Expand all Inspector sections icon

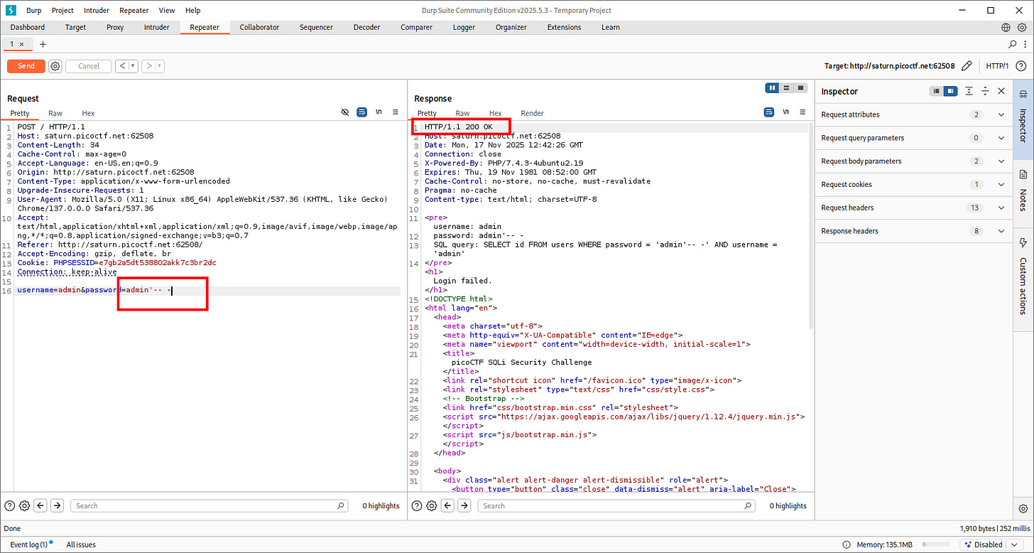969,91
